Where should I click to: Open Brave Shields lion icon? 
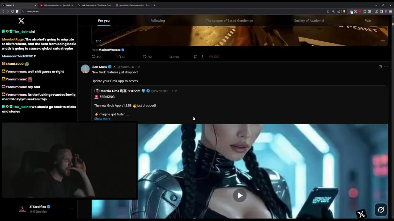344,11
